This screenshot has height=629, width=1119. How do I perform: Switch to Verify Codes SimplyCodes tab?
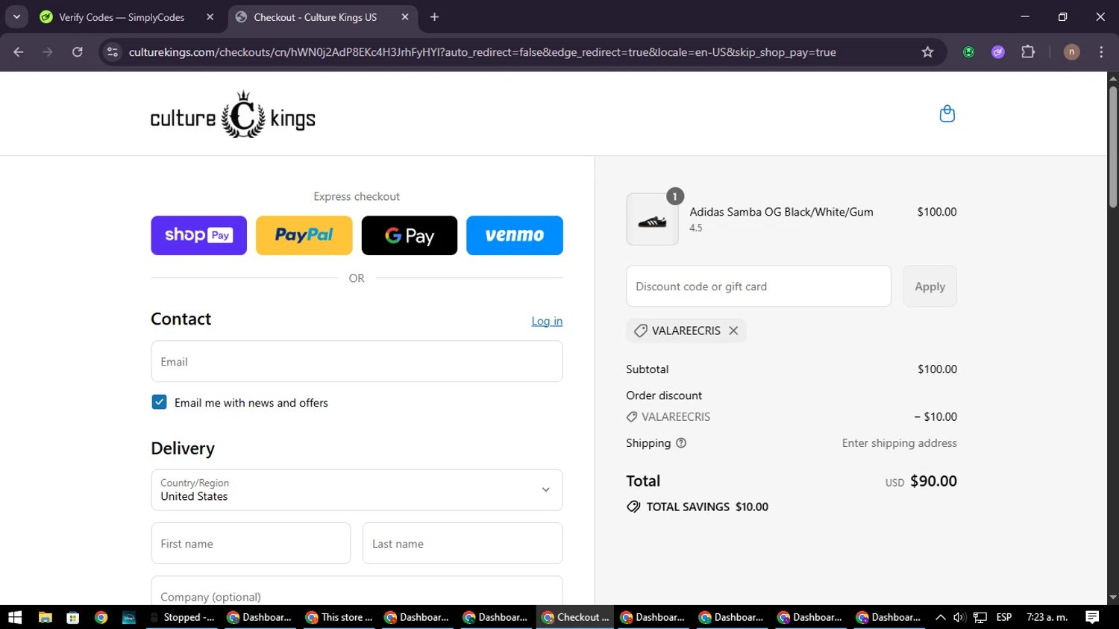(121, 17)
